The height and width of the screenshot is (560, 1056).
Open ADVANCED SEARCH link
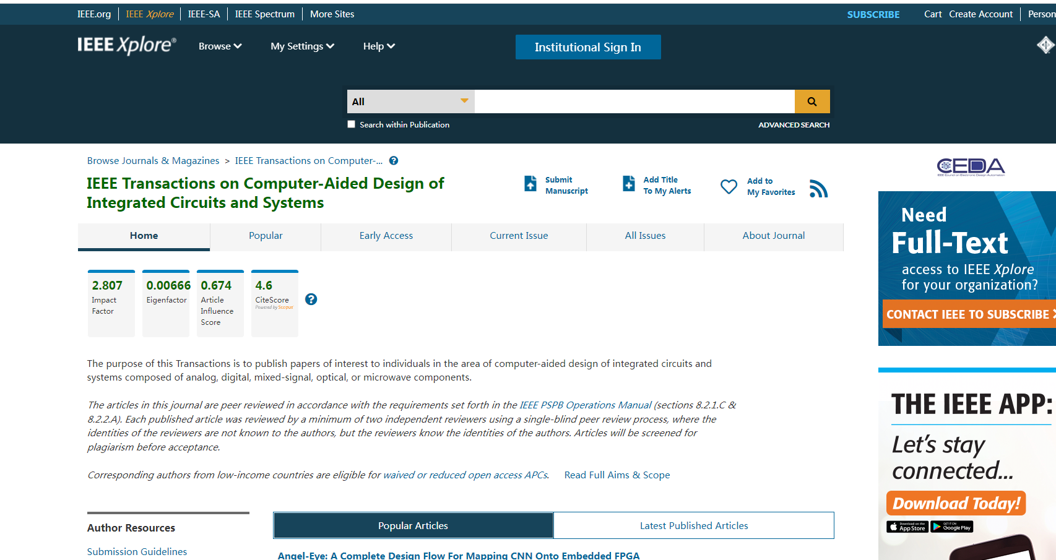point(794,125)
